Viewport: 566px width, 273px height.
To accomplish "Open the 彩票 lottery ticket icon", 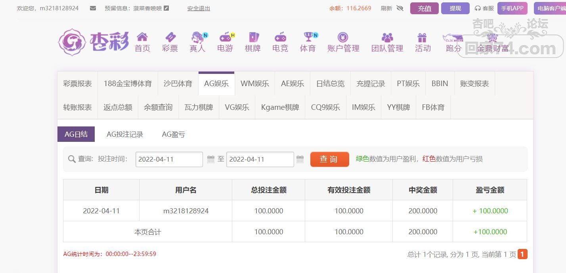I will (x=170, y=37).
